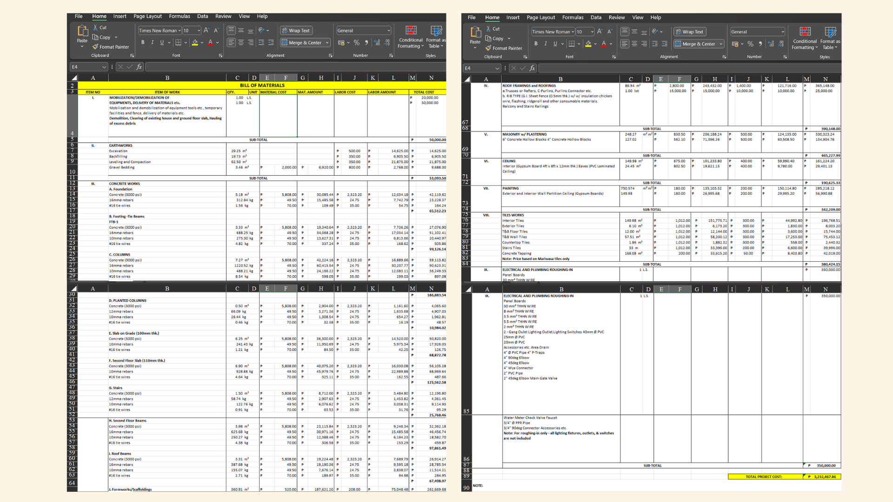The width and height of the screenshot is (893, 502).
Task: Apply yellow Fill Color in the left window
Action: [x=195, y=42]
